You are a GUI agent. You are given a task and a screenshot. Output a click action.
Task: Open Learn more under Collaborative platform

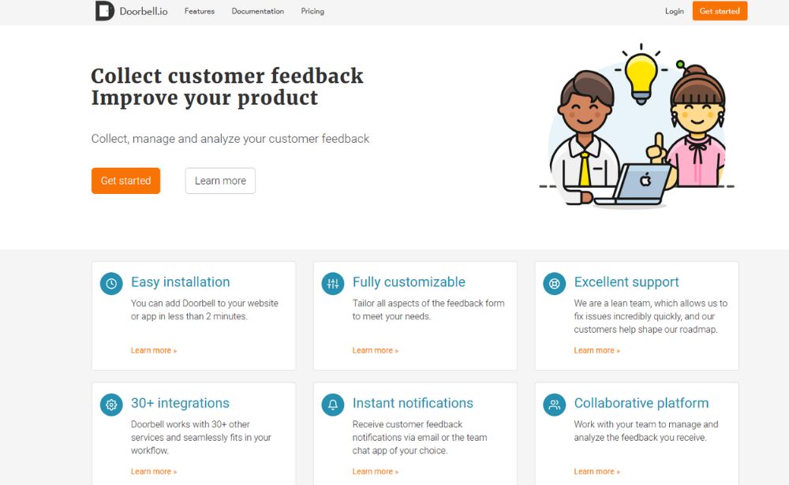597,472
